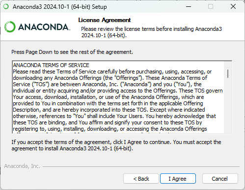Place cursor in line starting 'registering to, using'
245x190 pixels.
point(110,129)
